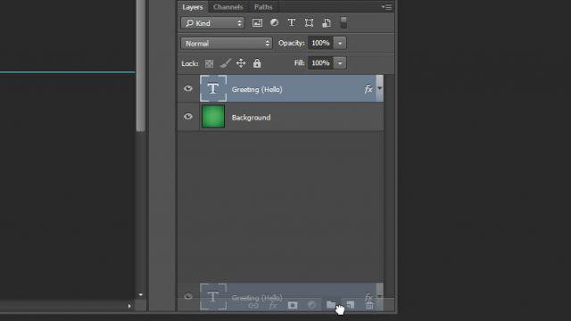Toggle layer filtering on/off switch
Viewport: 571px width, 321px height.
[343, 22]
